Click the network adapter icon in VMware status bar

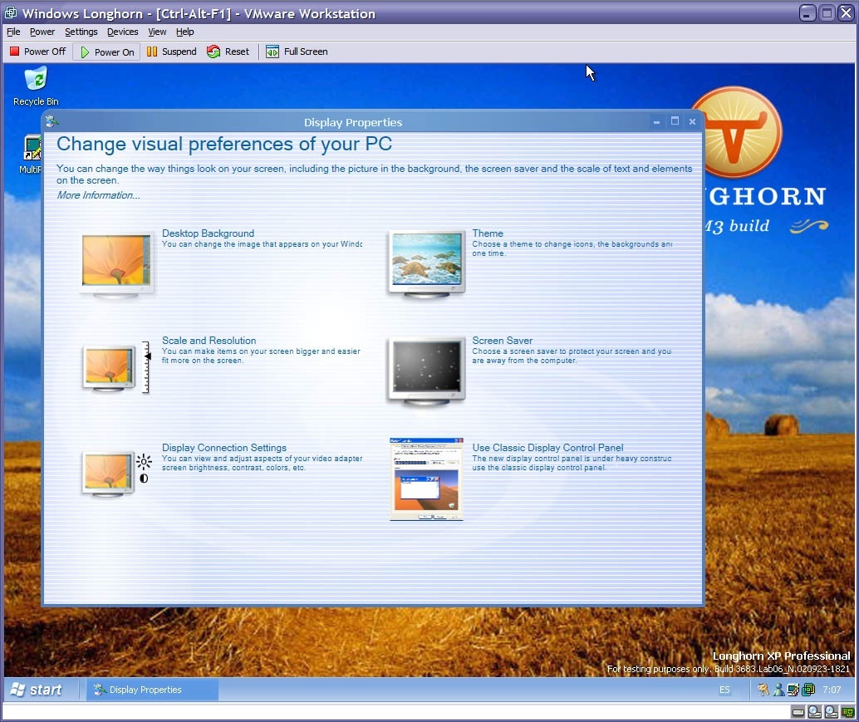(849, 711)
